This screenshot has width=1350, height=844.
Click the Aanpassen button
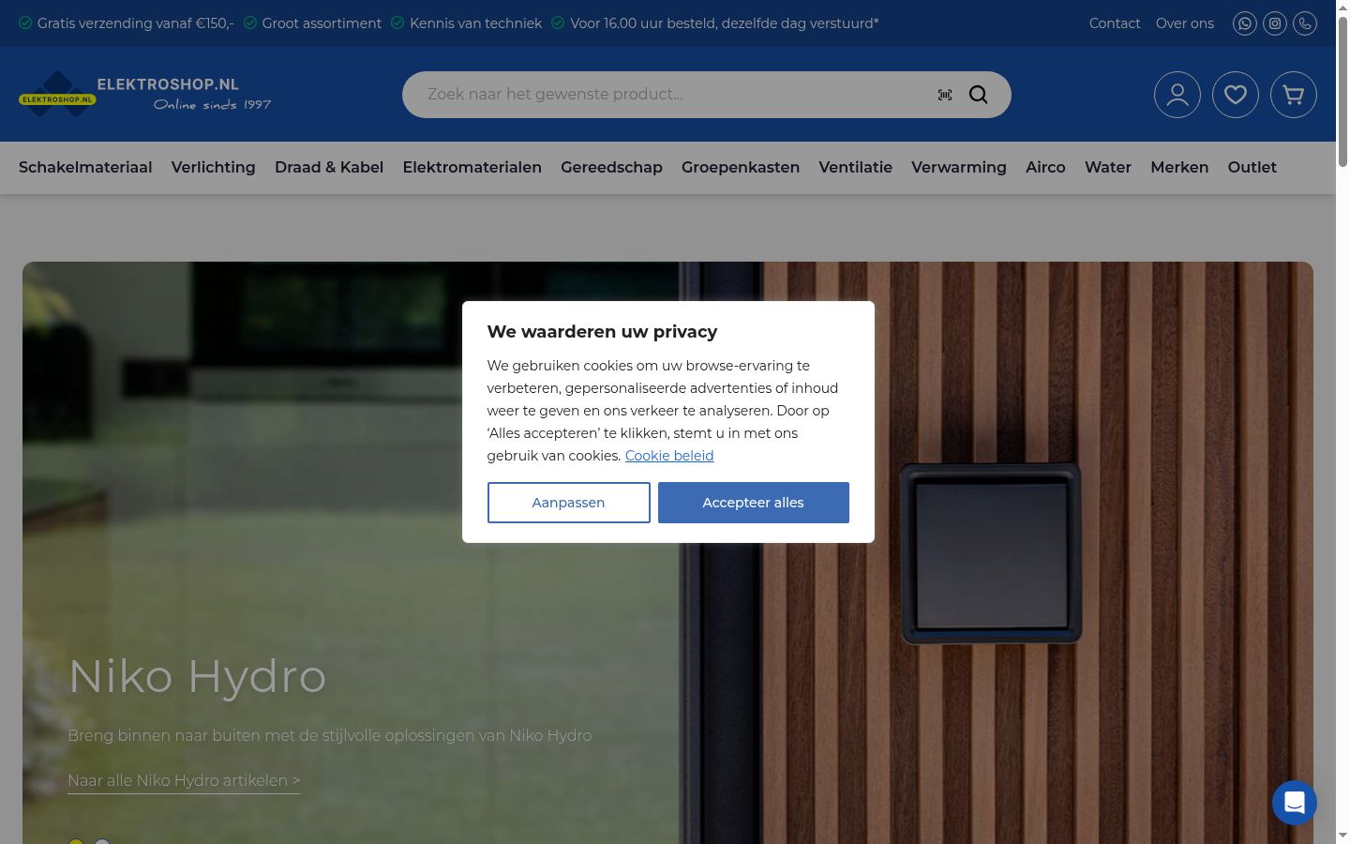pos(569,503)
